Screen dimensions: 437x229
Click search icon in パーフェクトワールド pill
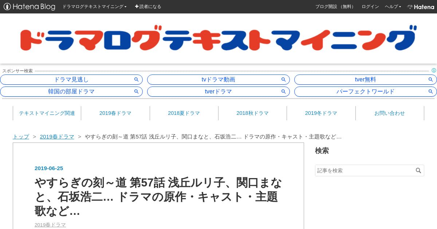(431, 92)
